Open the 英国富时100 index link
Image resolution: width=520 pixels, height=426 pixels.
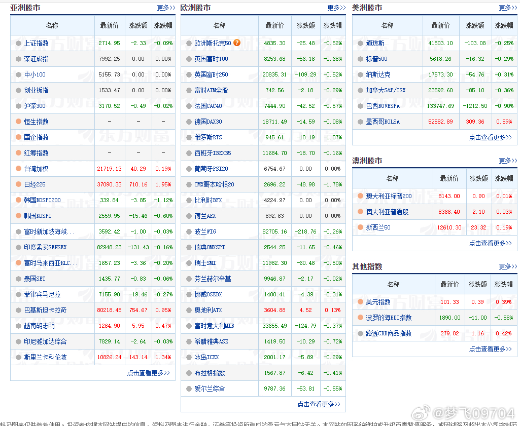(211, 59)
